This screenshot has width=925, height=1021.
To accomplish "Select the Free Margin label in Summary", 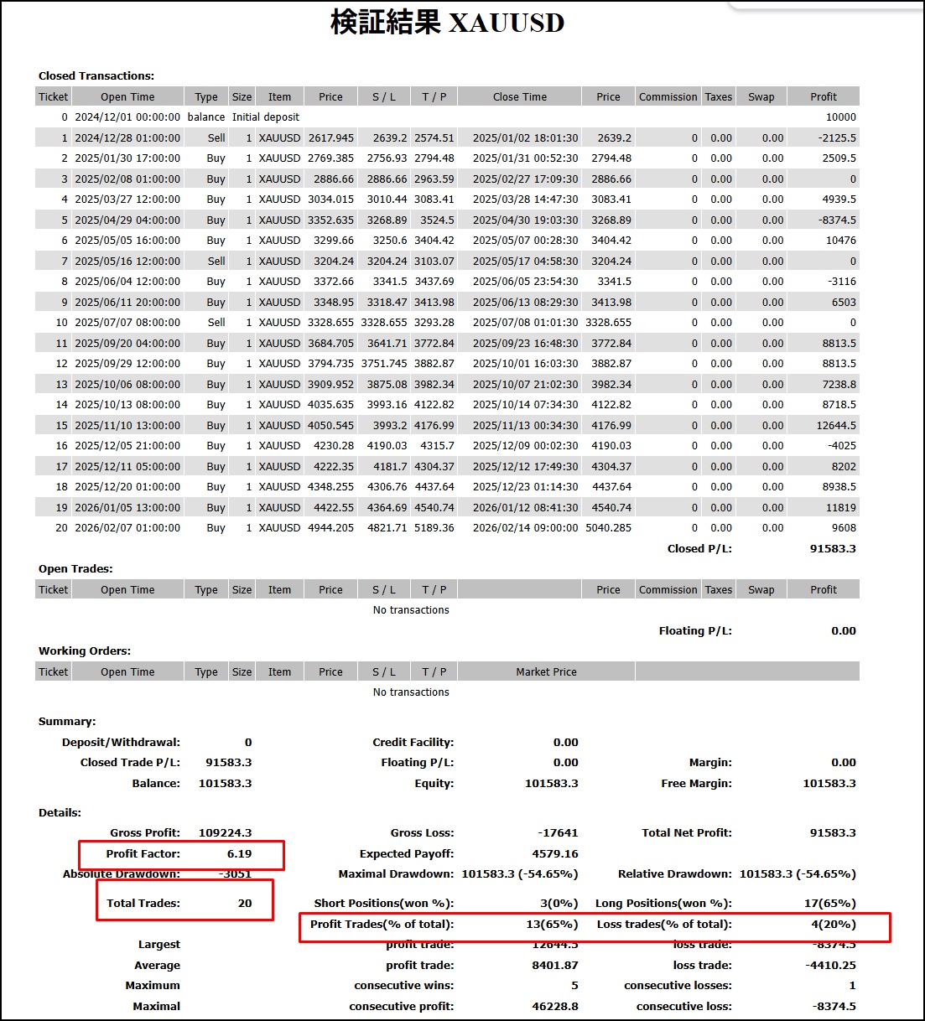I will click(x=695, y=784).
